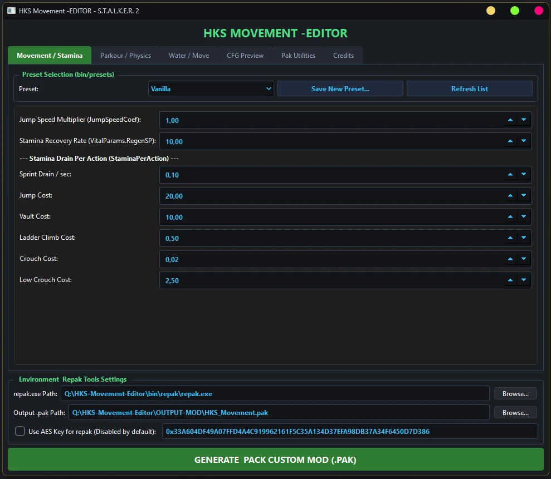Click the Output .pak Path text field
Viewport: 551px width, 479px height.
(x=279, y=413)
